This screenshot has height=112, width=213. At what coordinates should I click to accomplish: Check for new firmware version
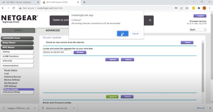187,43
